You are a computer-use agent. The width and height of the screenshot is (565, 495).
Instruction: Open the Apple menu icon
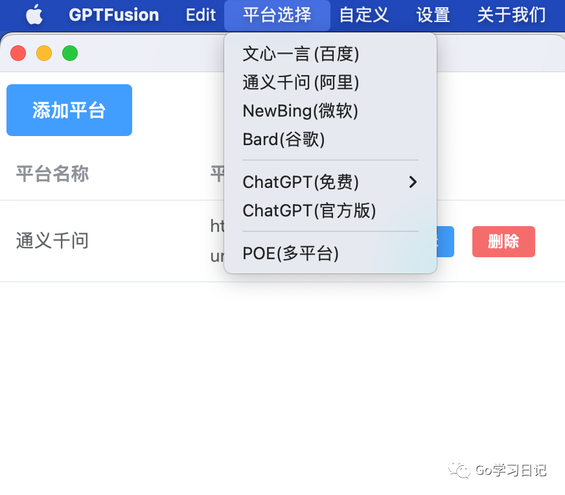click(x=34, y=15)
